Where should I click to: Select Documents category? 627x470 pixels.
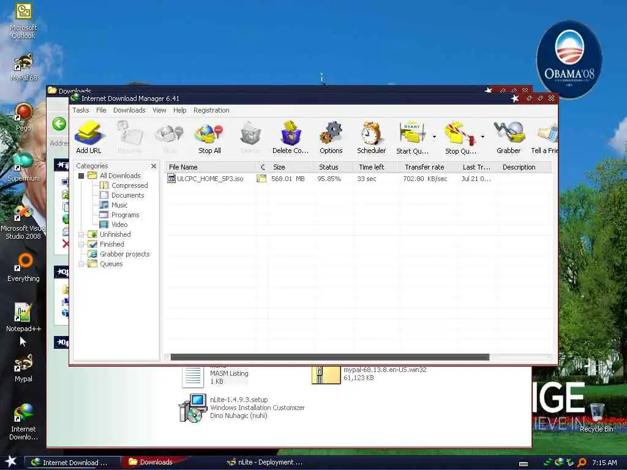click(x=122, y=195)
